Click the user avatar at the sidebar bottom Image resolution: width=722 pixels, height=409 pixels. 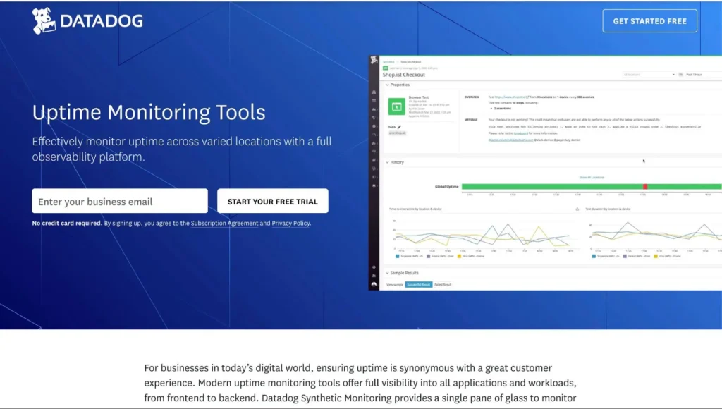pyautogui.click(x=374, y=284)
